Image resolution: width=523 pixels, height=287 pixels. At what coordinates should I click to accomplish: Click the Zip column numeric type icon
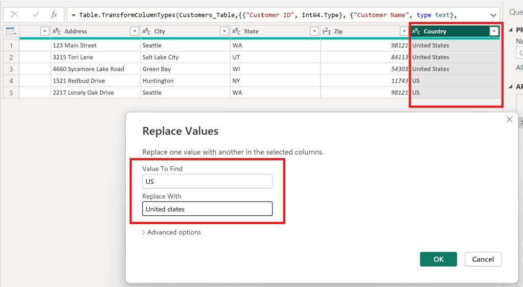click(326, 31)
